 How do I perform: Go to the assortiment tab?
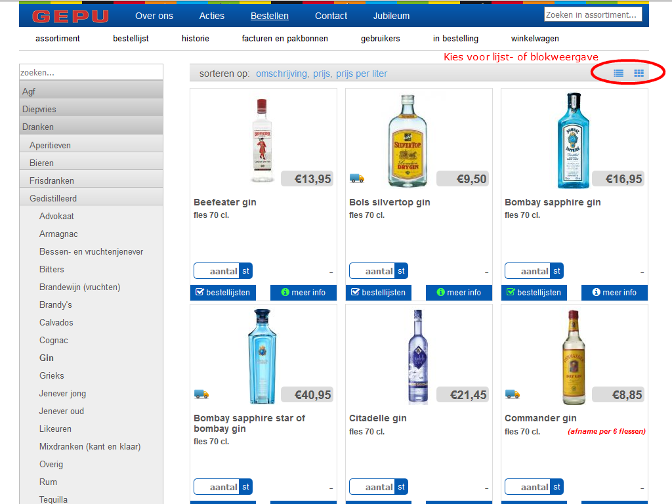point(58,39)
